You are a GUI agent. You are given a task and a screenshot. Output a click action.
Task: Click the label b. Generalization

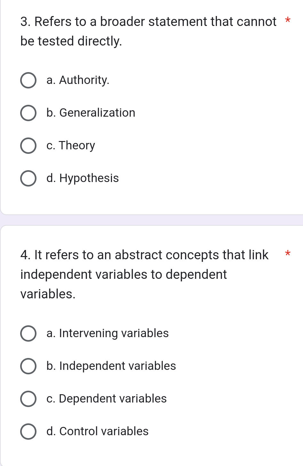91,113
